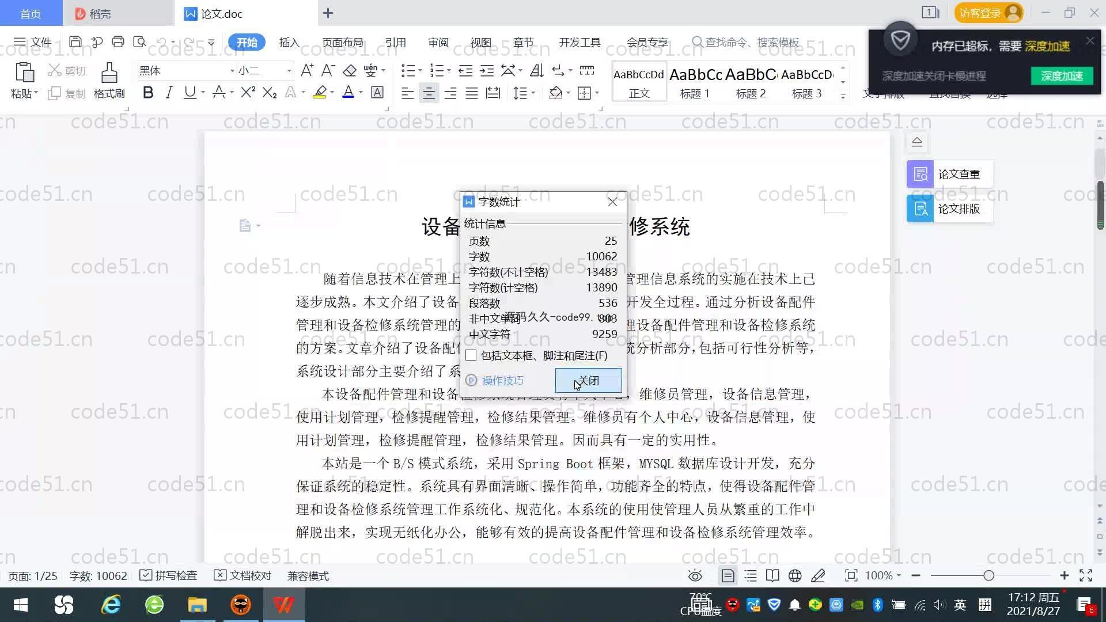This screenshot has height=622, width=1106.
Task: Expand styles gallery more arrow
Action: (843, 97)
